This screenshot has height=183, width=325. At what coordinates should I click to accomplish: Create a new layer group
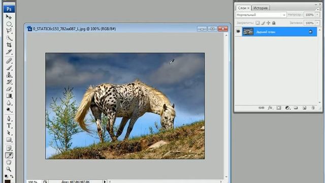(296, 108)
